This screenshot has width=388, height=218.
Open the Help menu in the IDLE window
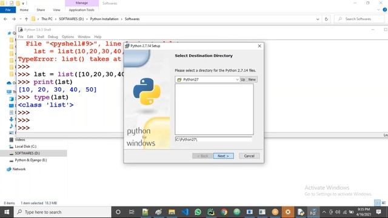tap(98, 37)
